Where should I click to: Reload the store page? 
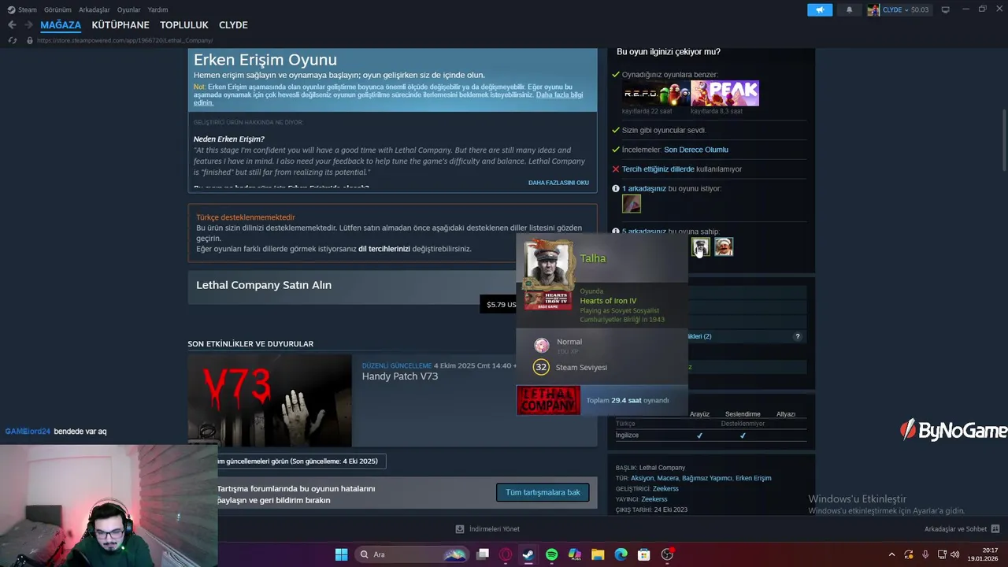click(x=12, y=40)
